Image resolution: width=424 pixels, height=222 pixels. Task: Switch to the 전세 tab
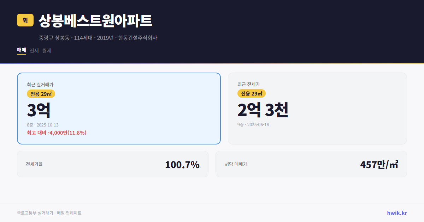pyautogui.click(x=34, y=50)
